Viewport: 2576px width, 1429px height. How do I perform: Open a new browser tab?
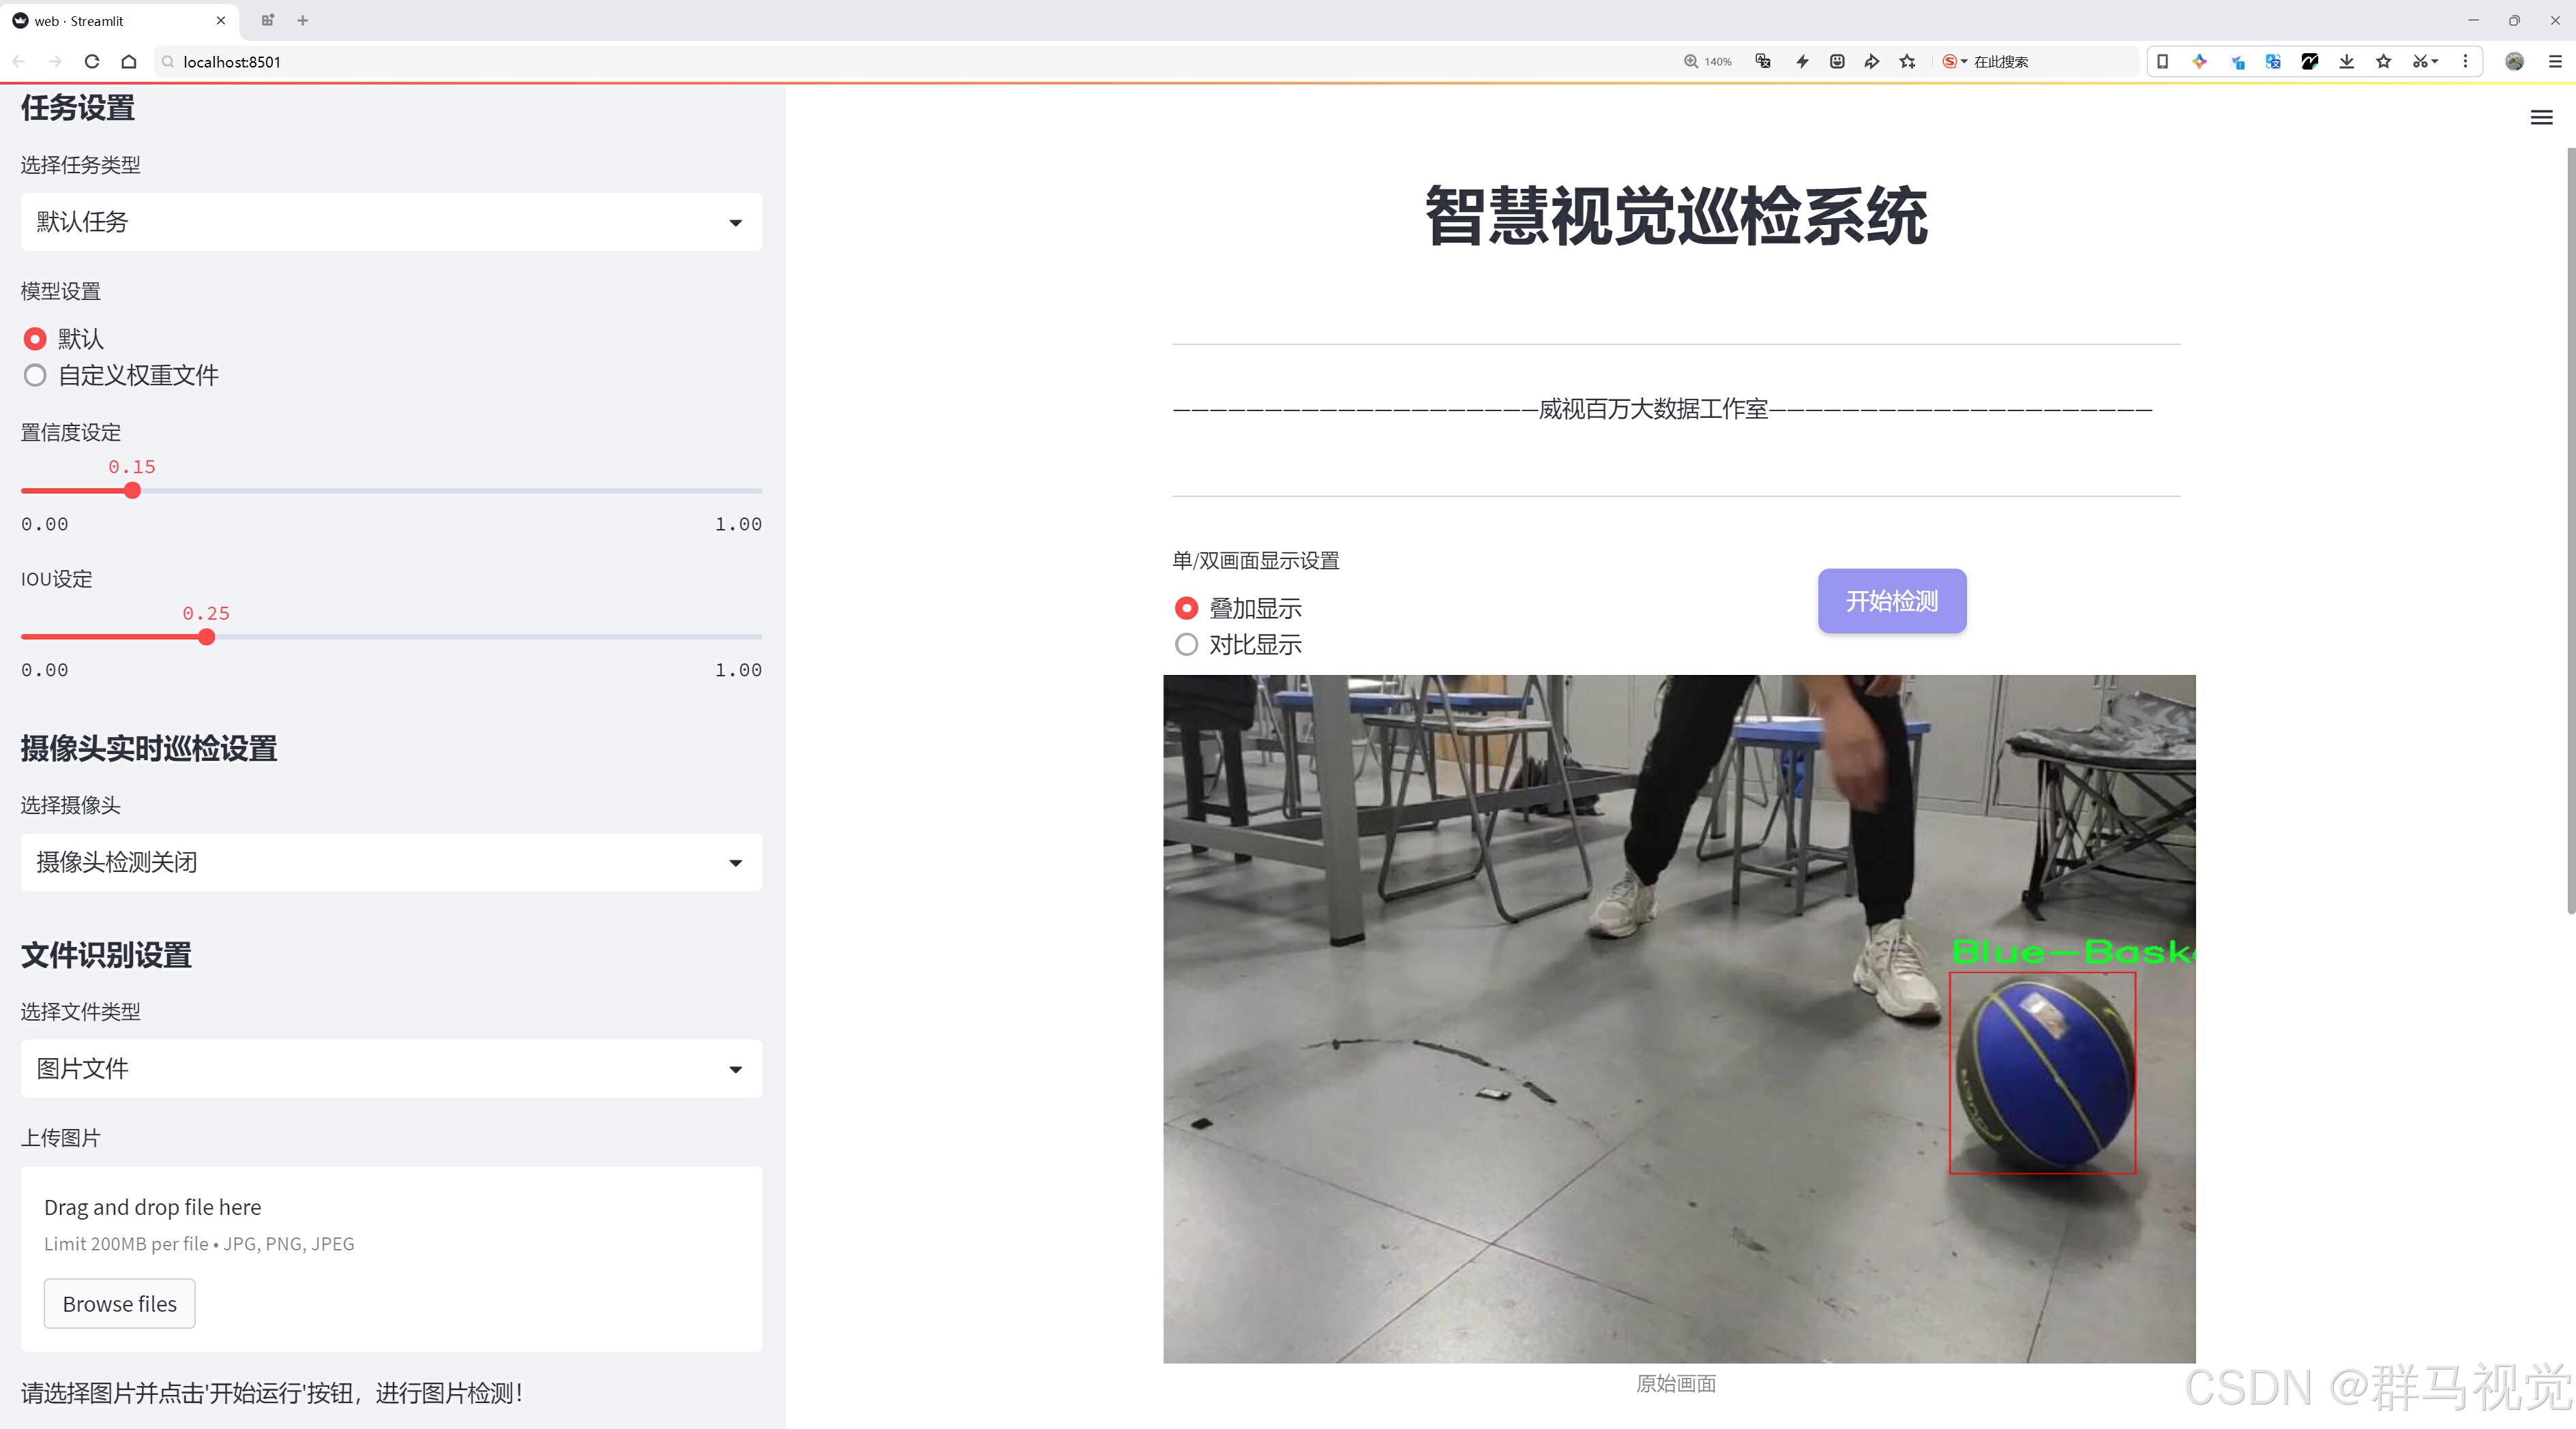[303, 20]
